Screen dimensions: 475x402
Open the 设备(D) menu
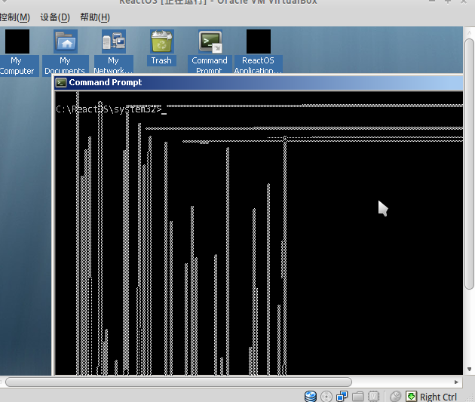click(55, 17)
